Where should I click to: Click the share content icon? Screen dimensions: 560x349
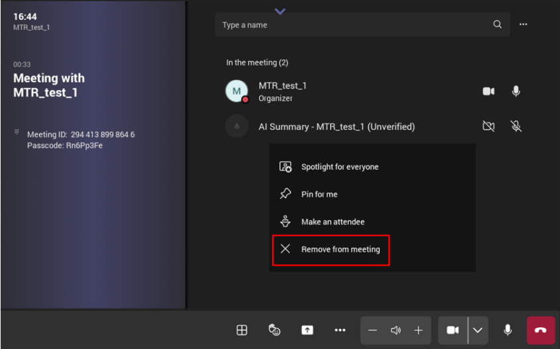click(x=307, y=330)
